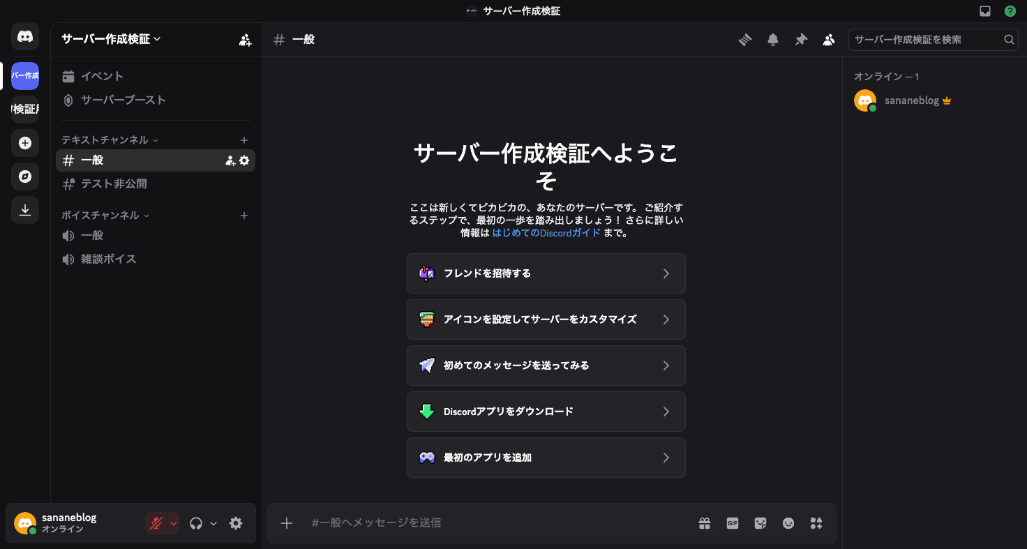Image resolution: width=1027 pixels, height=549 pixels.
Task: Open Discord home direct messages
Action: click(x=25, y=36)
